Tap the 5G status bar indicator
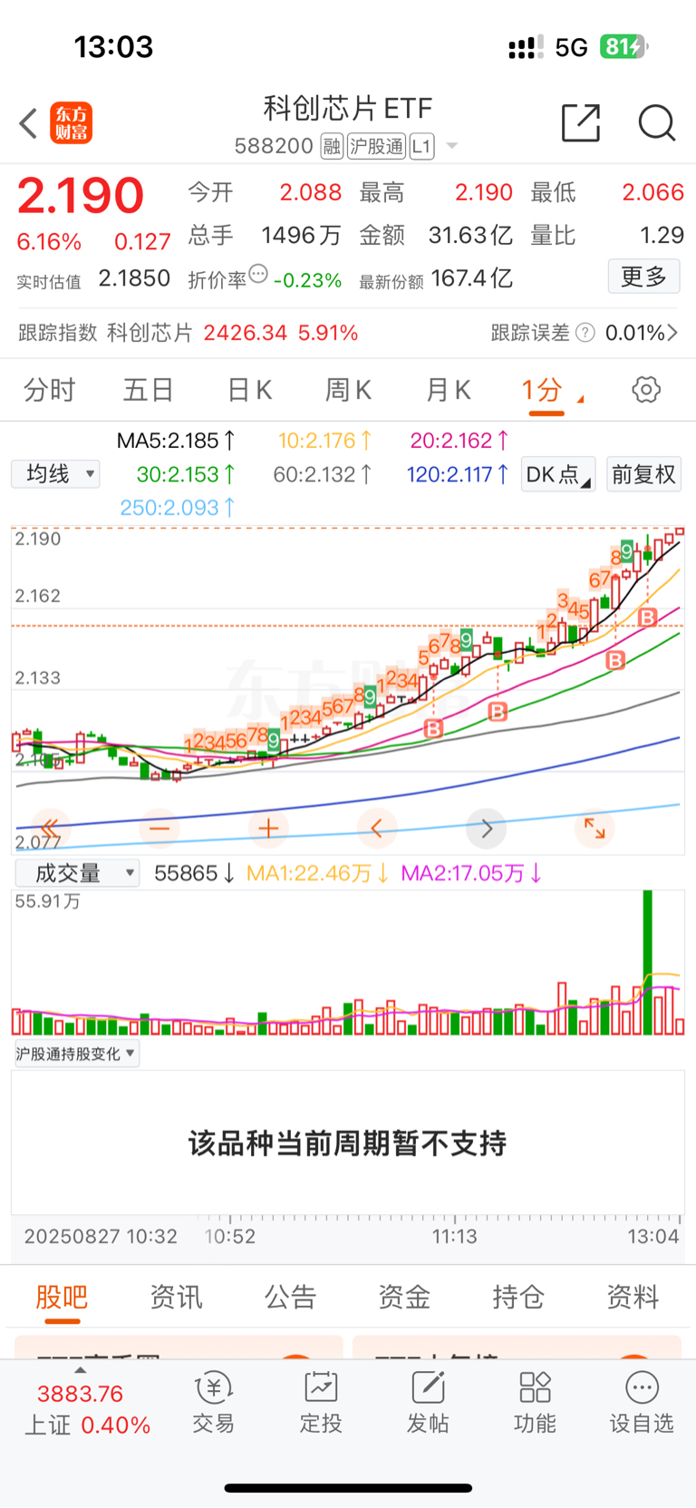 coord(572,47)
